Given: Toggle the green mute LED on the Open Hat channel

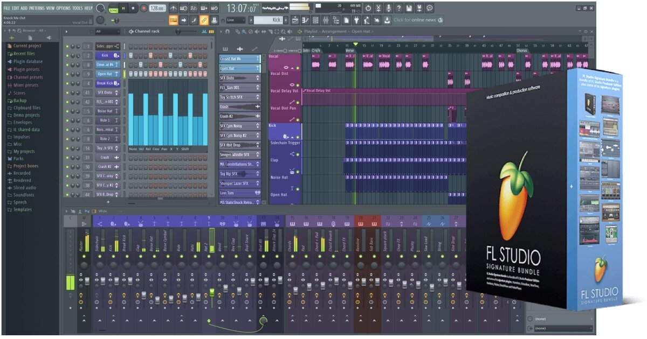Looking at the screenshot, I should [67, 74].
